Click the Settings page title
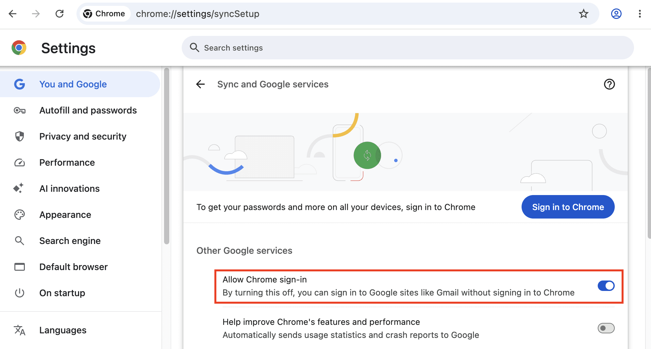 click(68, 48)
